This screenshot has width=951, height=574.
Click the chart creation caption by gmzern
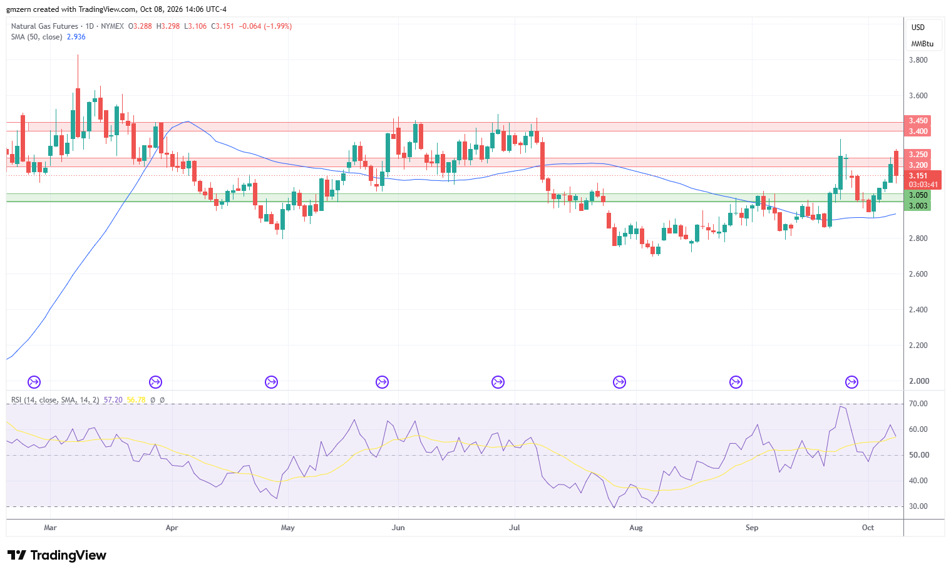tap(116, 9)
